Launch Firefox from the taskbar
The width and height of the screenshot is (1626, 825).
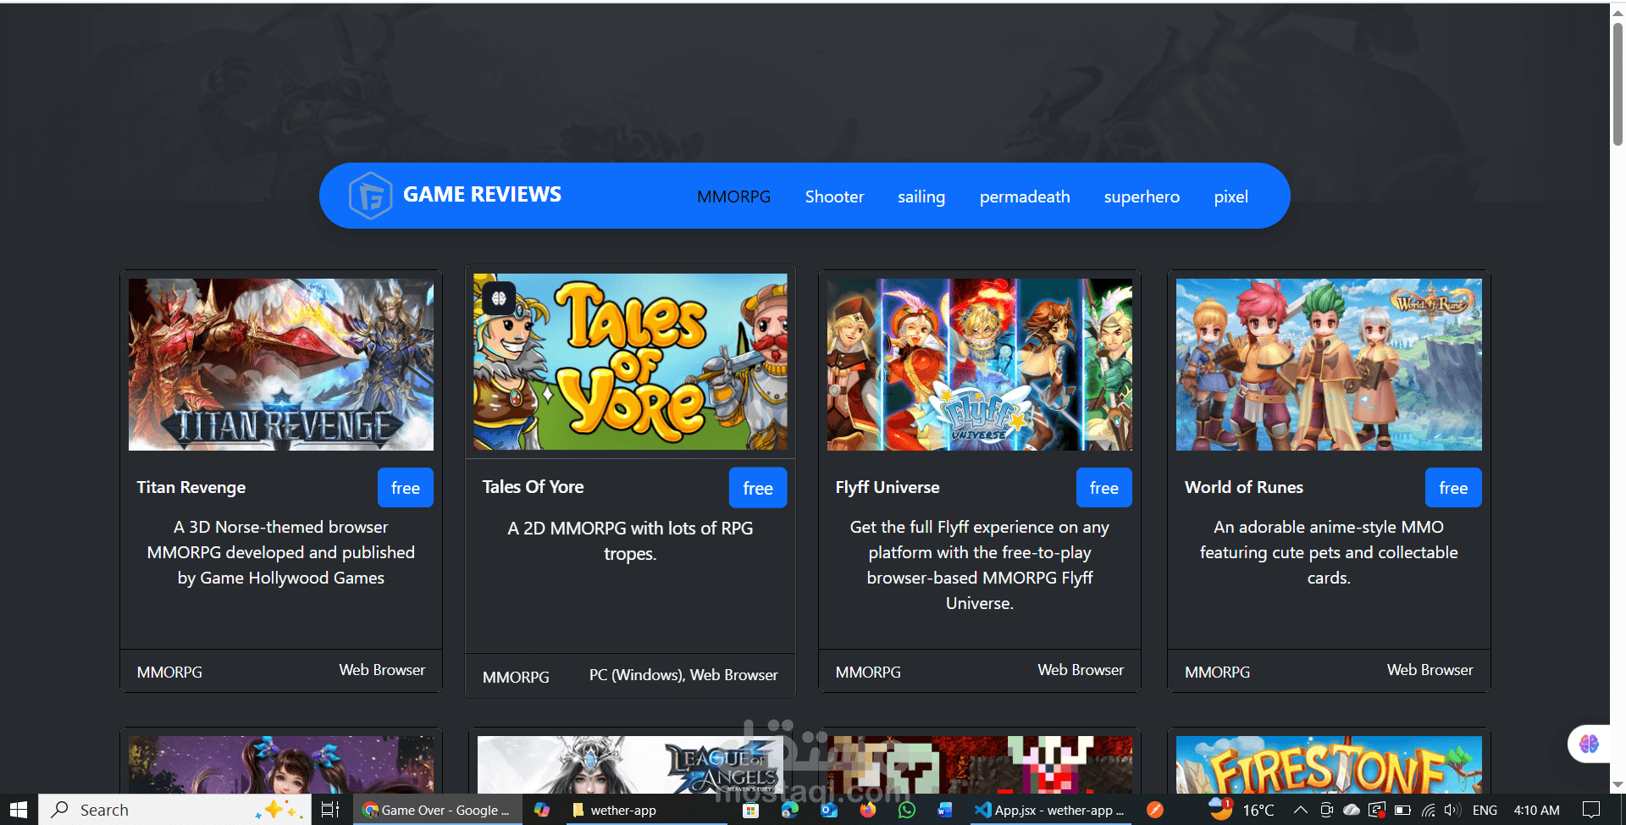point(868,810)
